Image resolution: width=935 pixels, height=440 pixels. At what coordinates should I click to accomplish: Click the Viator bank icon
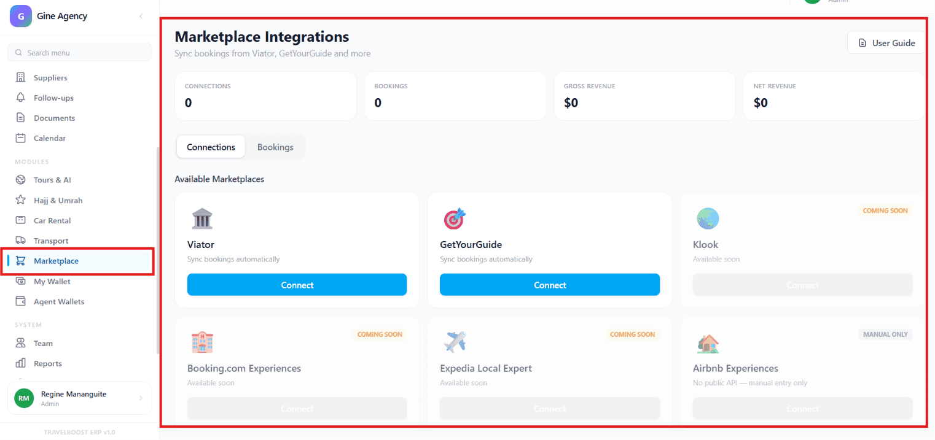pyautogui.click(x=202, y=218)
